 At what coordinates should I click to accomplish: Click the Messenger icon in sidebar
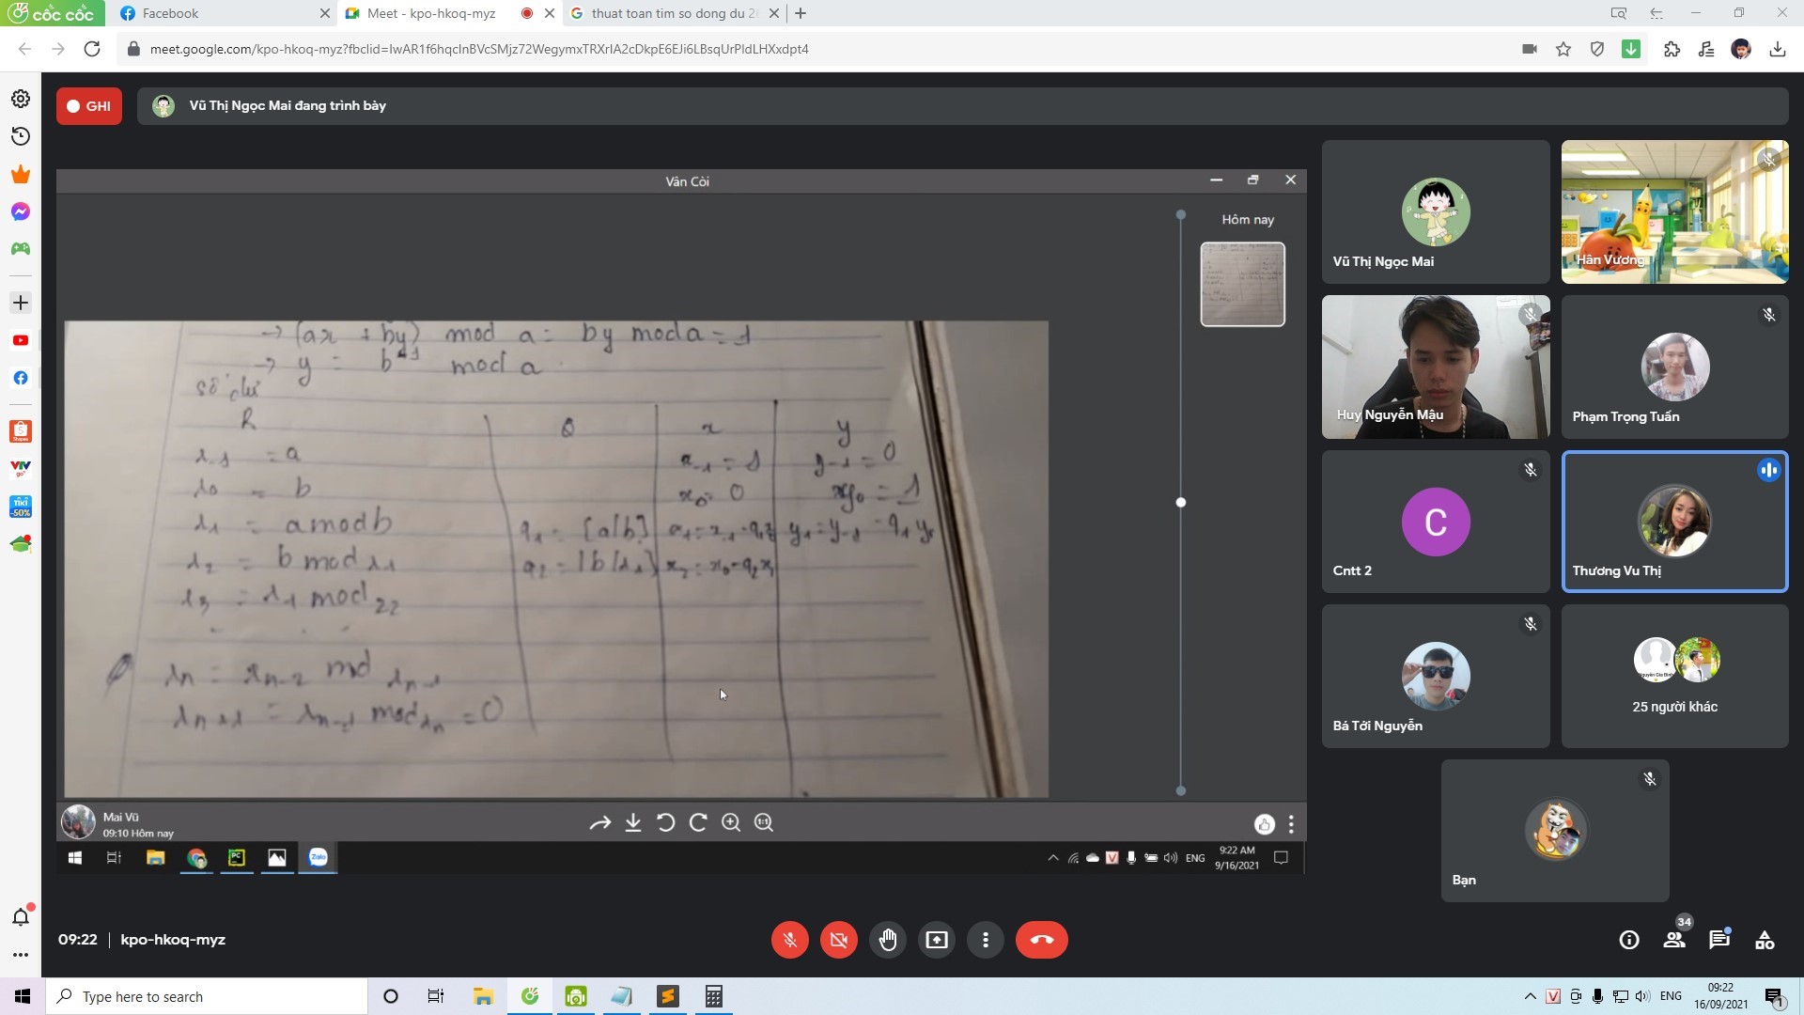(21, 211)
